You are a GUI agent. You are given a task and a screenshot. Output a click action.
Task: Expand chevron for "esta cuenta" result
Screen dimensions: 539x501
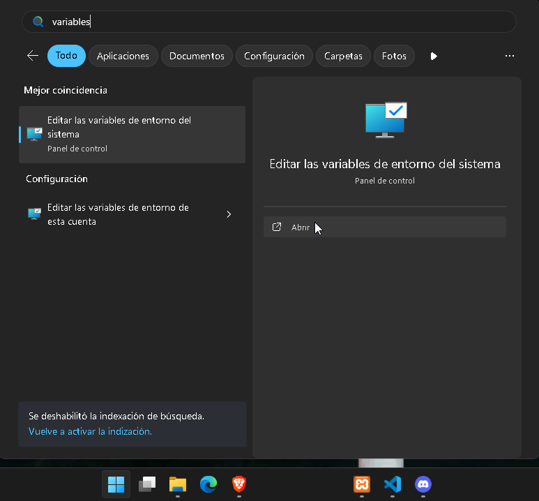[x=229, y=214]
